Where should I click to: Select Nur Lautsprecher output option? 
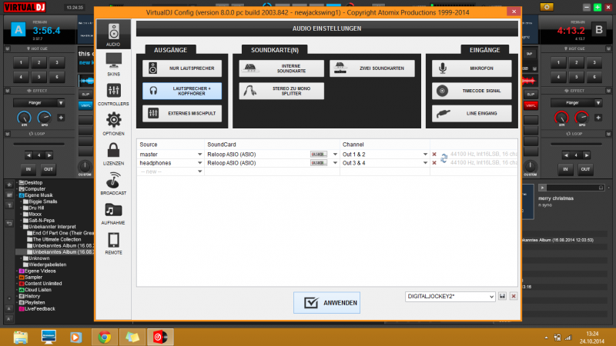[x=182, y=68]
